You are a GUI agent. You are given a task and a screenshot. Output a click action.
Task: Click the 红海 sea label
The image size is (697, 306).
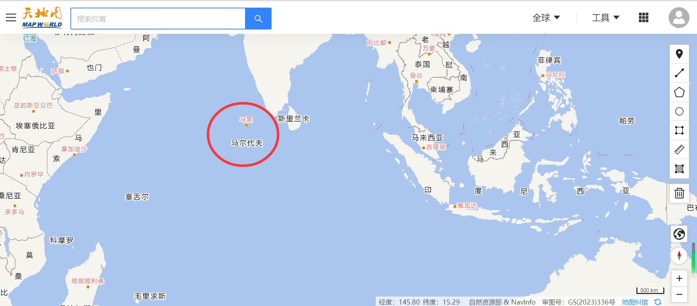30,39
